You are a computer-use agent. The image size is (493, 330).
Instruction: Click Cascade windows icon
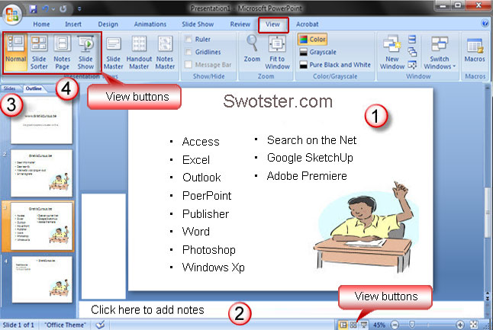pyautogui.click(x=412, y=52)
